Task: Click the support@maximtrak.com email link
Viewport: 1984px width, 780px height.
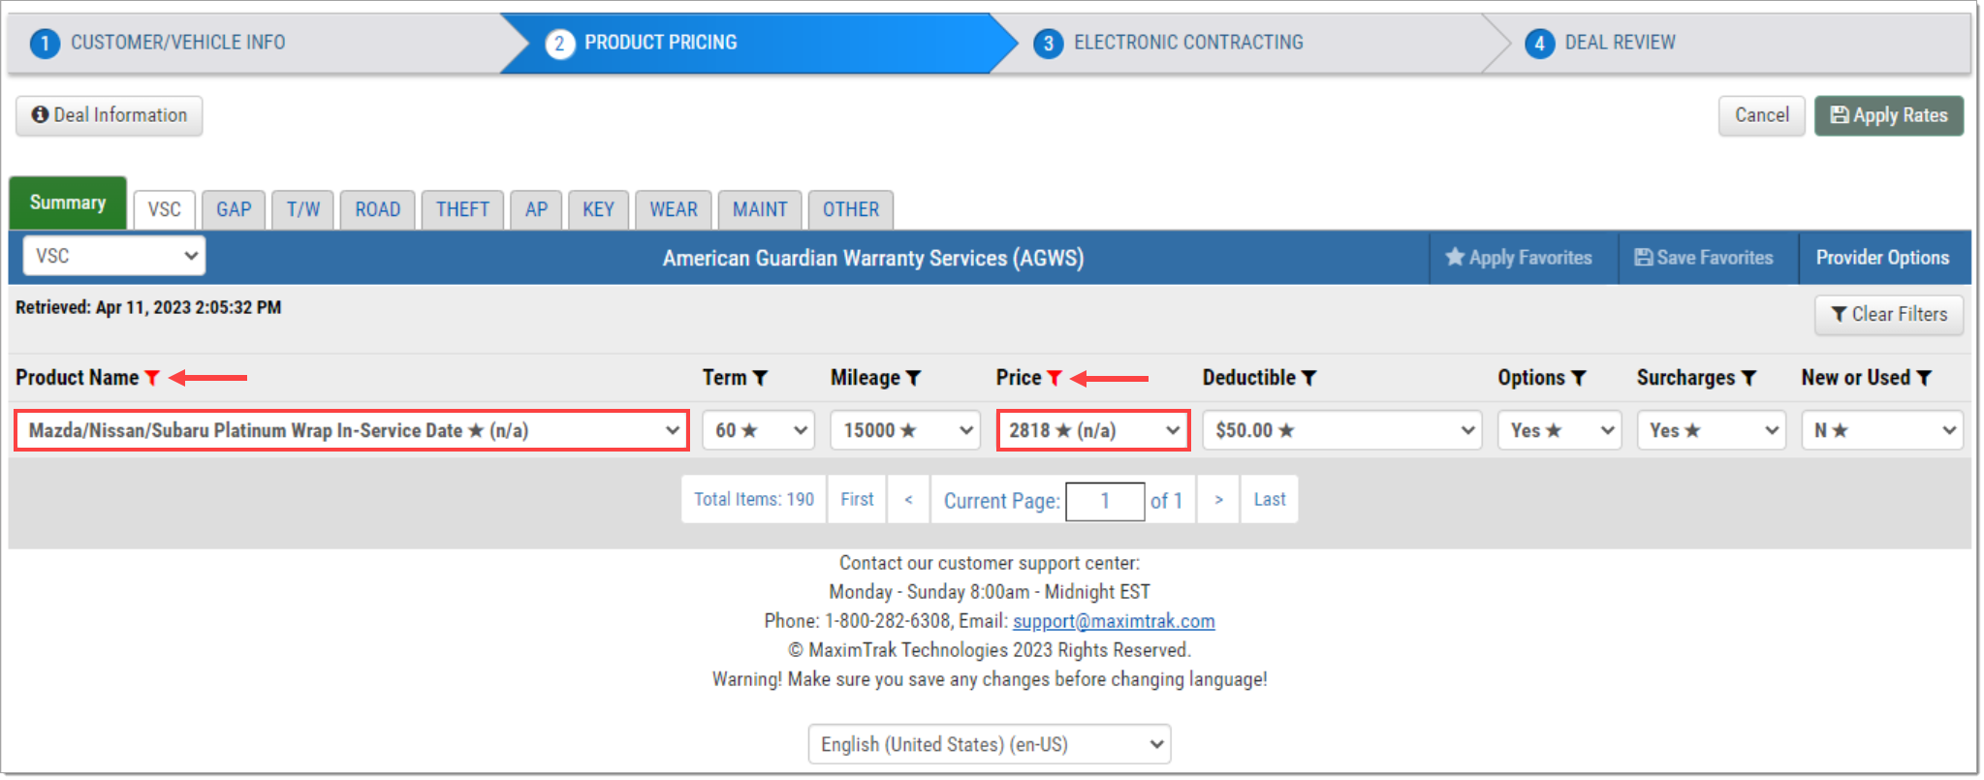Action: tap(1114, 621)
